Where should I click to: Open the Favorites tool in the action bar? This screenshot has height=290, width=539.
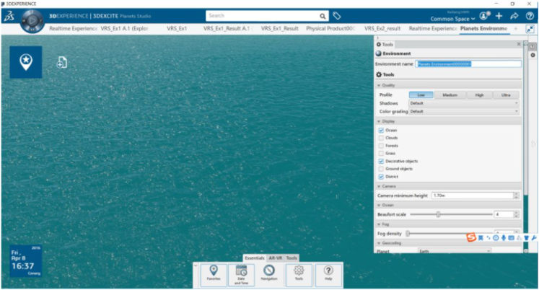214,273
